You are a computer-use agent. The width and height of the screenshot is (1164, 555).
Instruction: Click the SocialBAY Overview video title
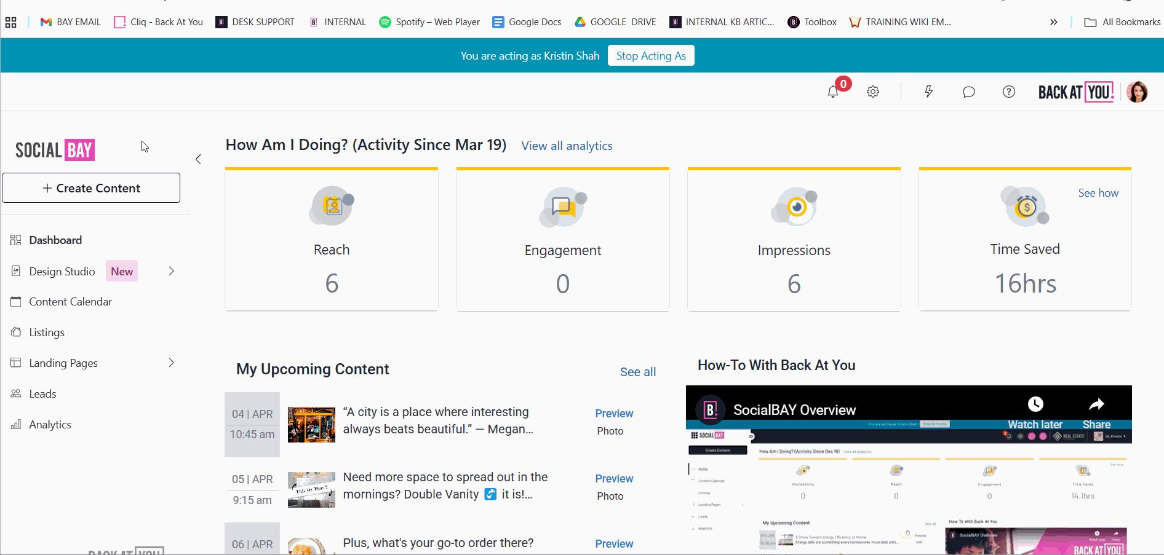click(x=794, y=410)
